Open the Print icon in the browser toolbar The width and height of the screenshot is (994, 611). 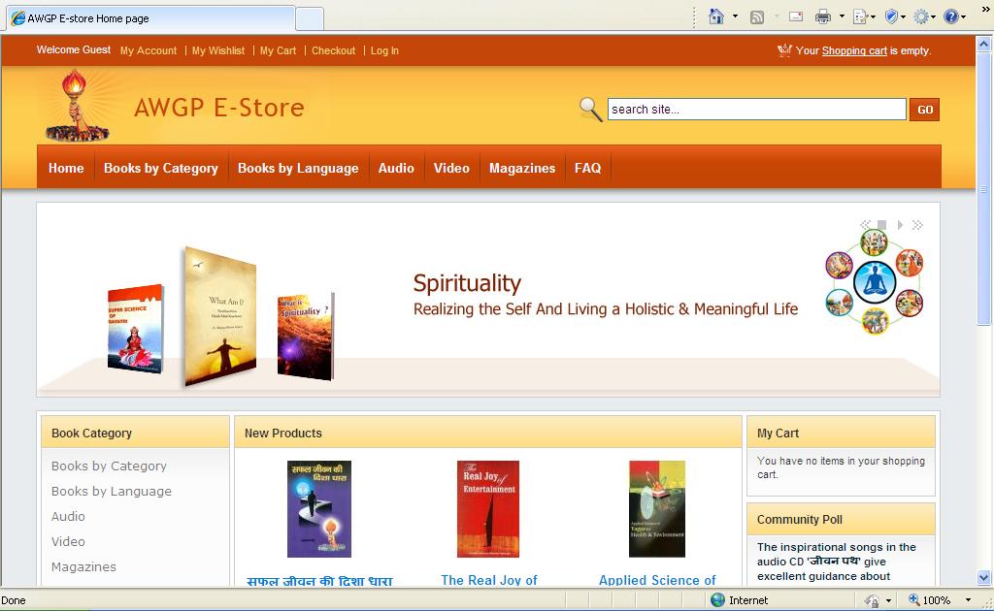[823, 16]
